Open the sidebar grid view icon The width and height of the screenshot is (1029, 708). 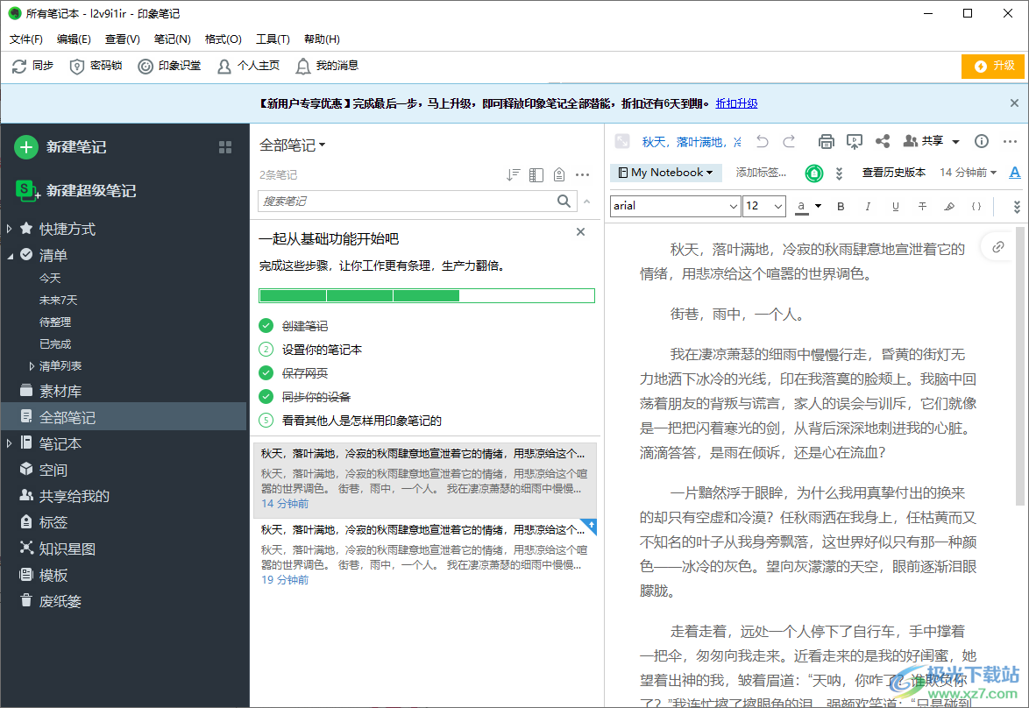(225, 147)
